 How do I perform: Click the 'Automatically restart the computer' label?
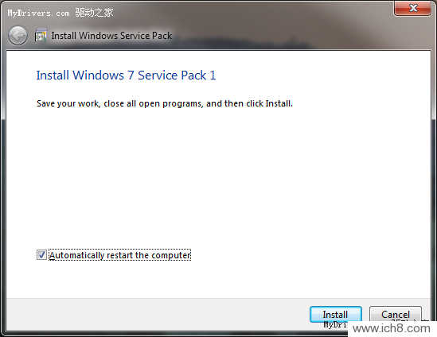click(x=120, y=255)
